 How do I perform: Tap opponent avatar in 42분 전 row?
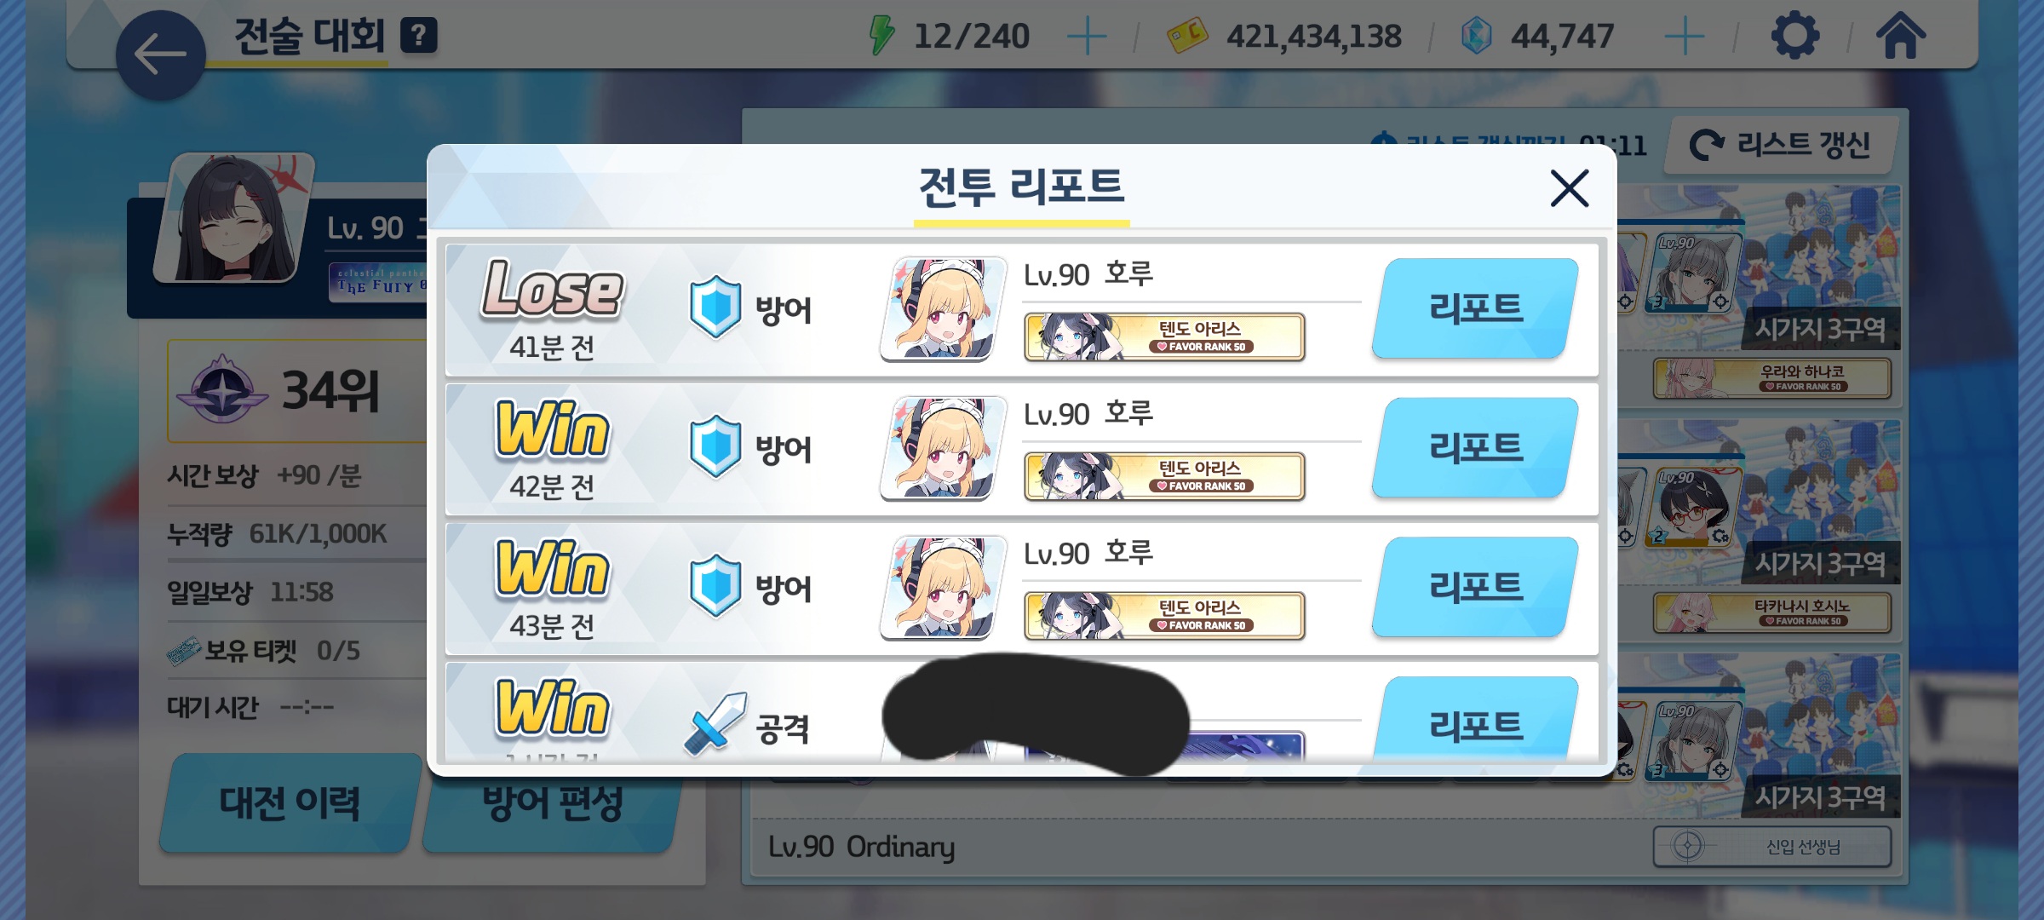click(x=943, y=448)
